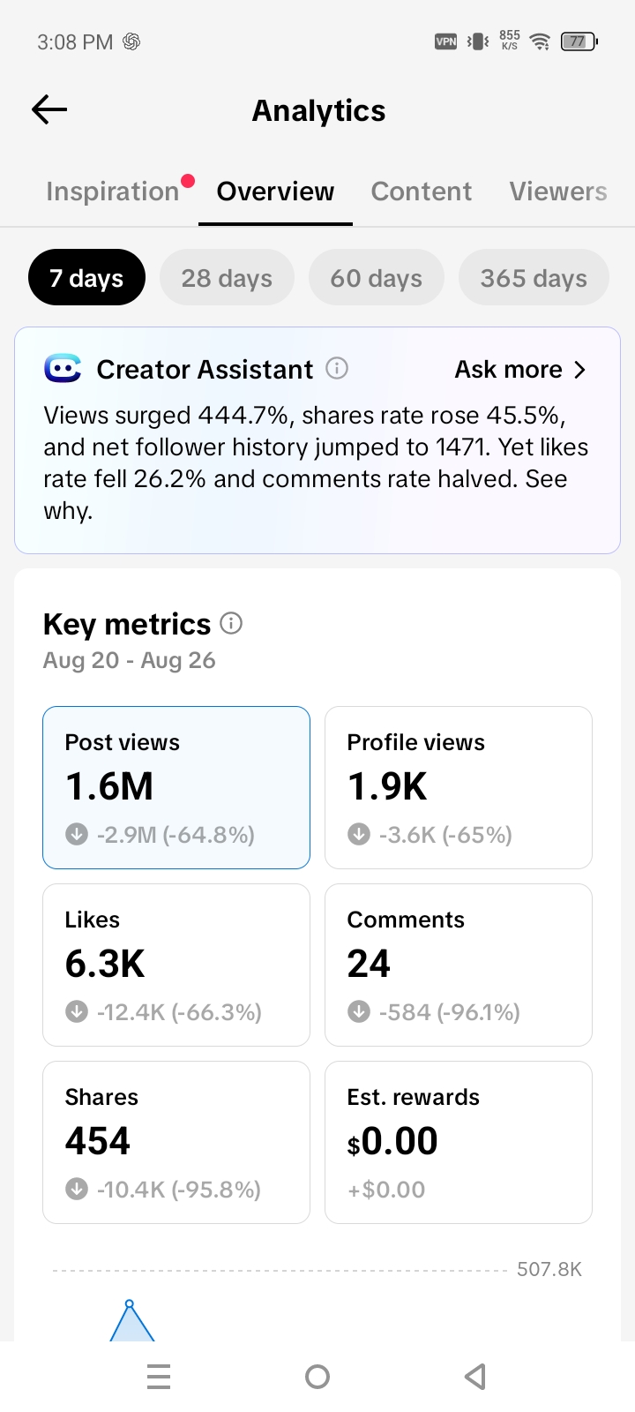
Task: Tap Android recent apps menu icon
Action: (x=159, y=1377)
